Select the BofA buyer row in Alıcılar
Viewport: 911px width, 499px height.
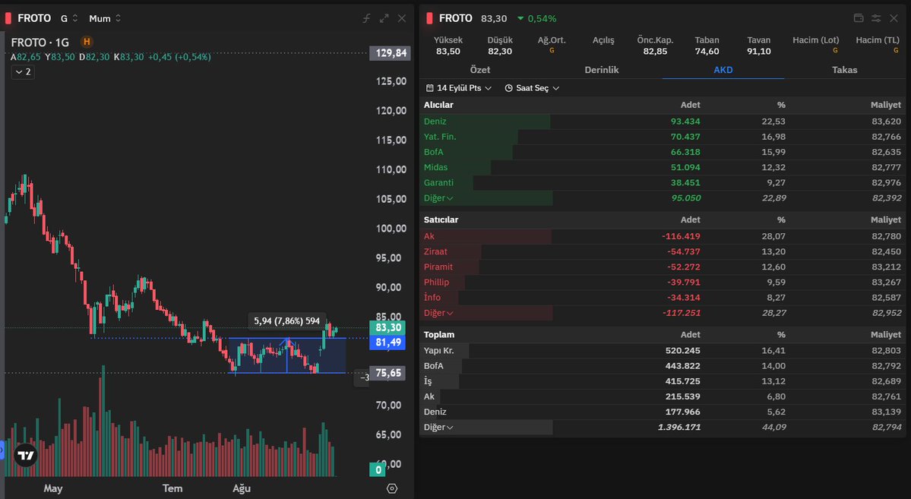click(663, 152)
